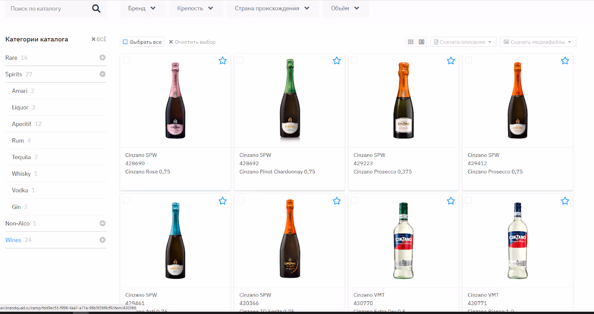Open the Объём filter dropdown
Screen dimensions: 594x314
[345, 8]
